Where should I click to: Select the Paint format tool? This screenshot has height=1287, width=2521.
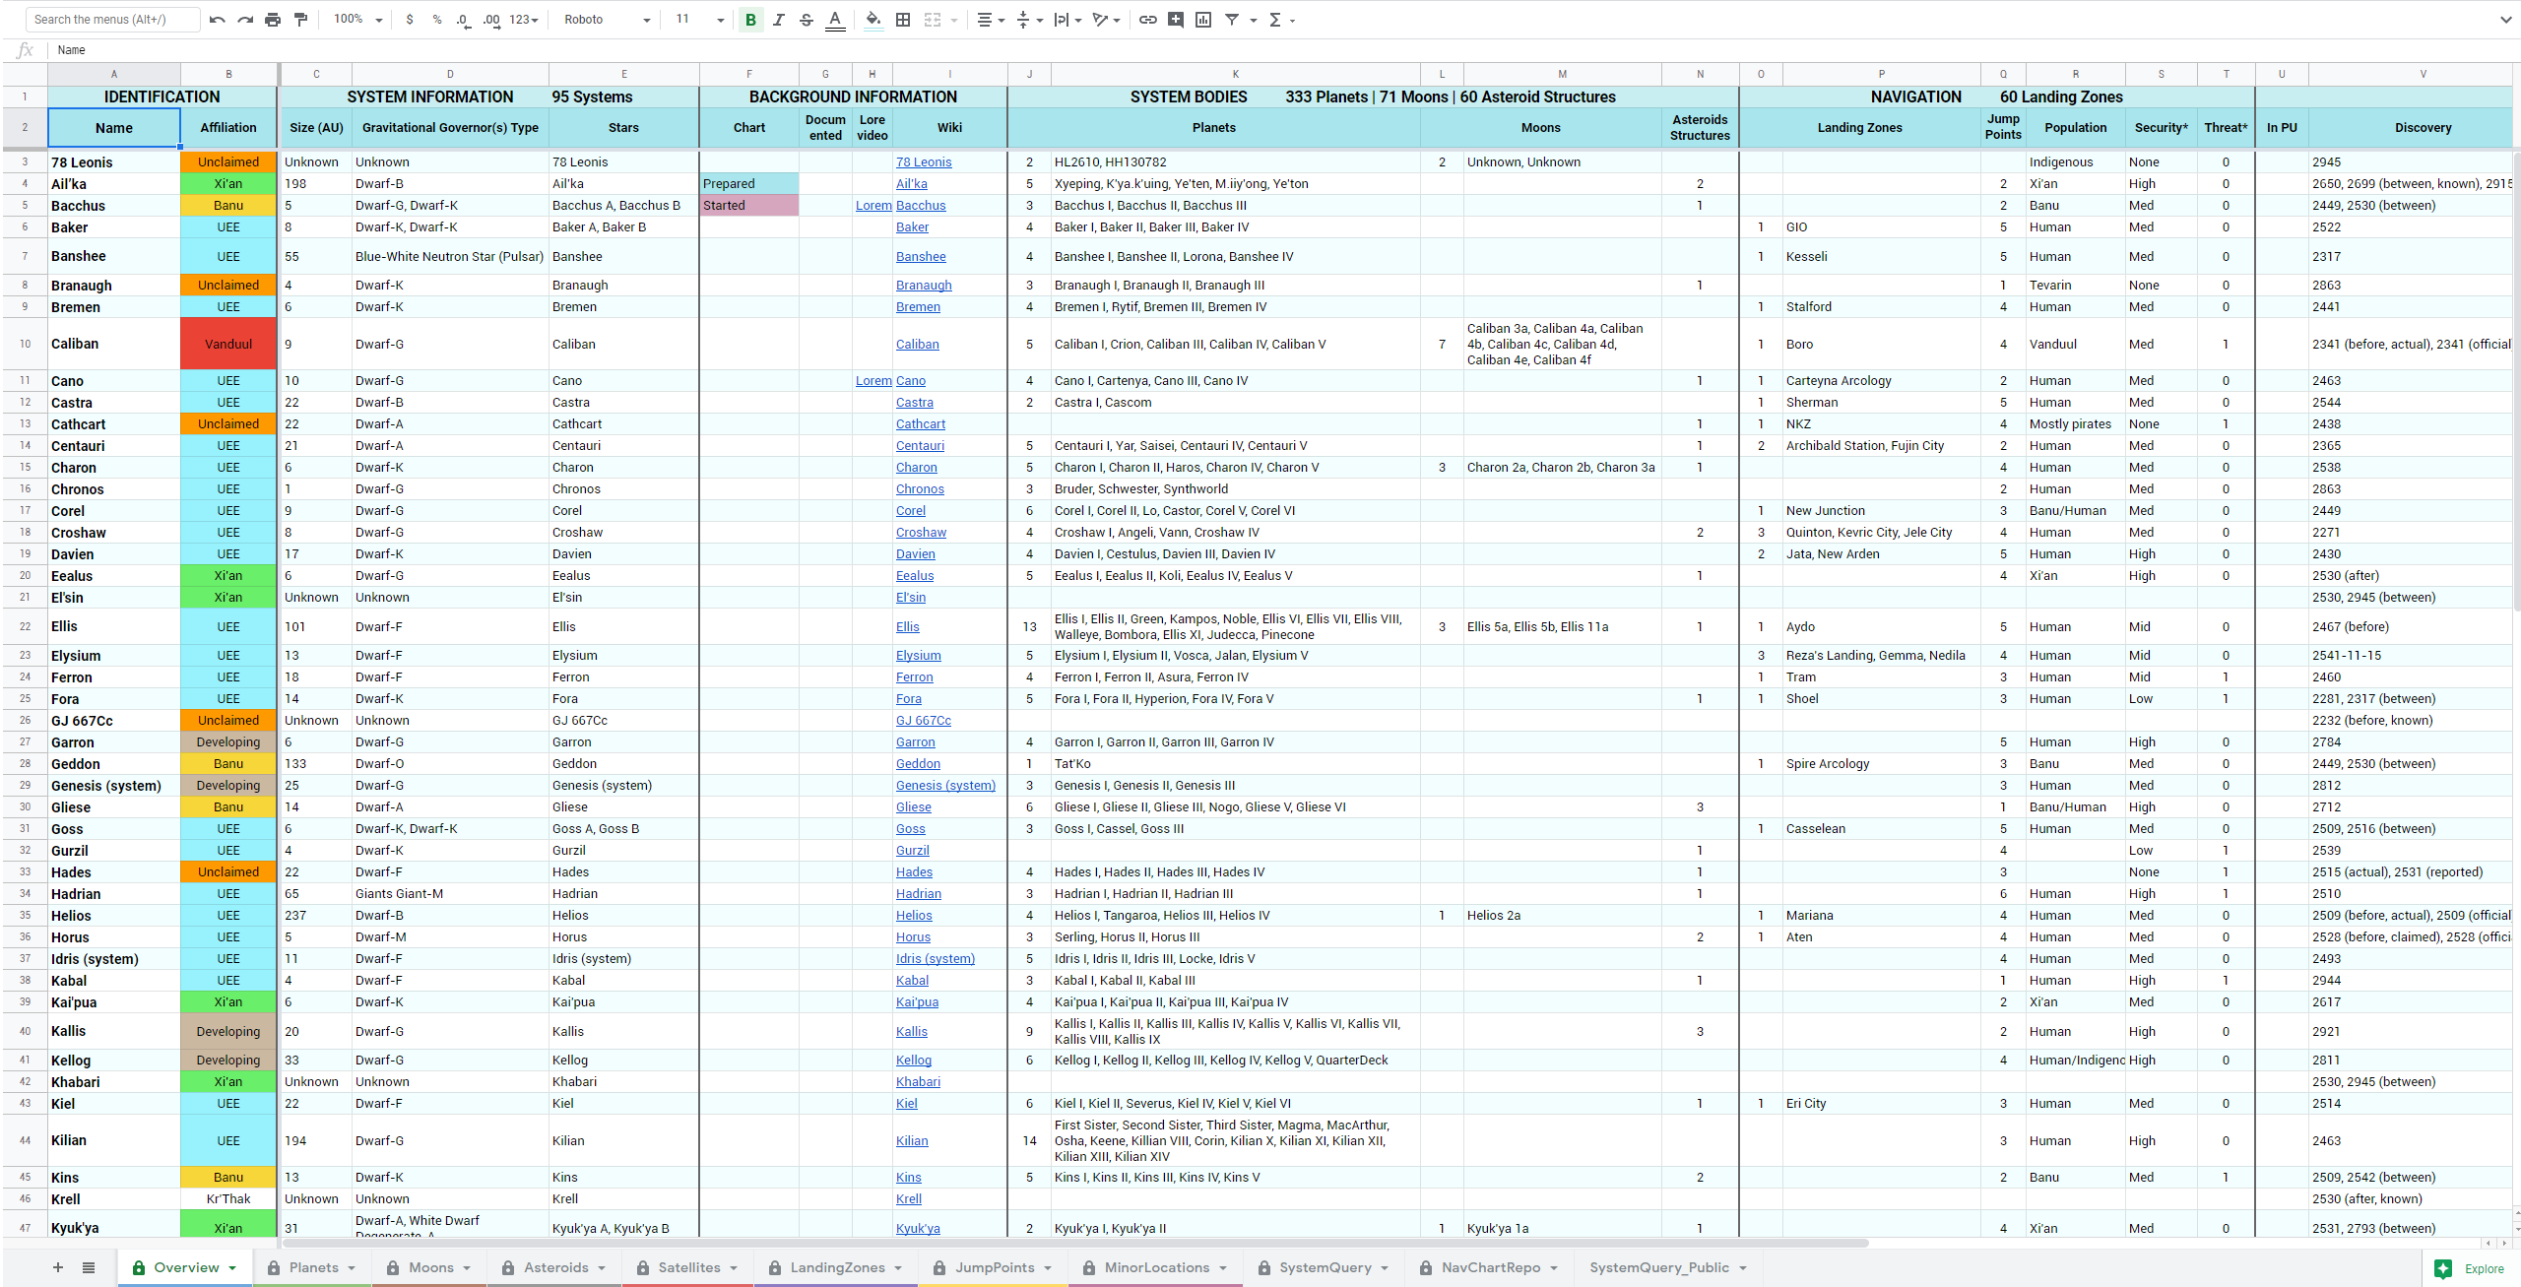point(300,19)
